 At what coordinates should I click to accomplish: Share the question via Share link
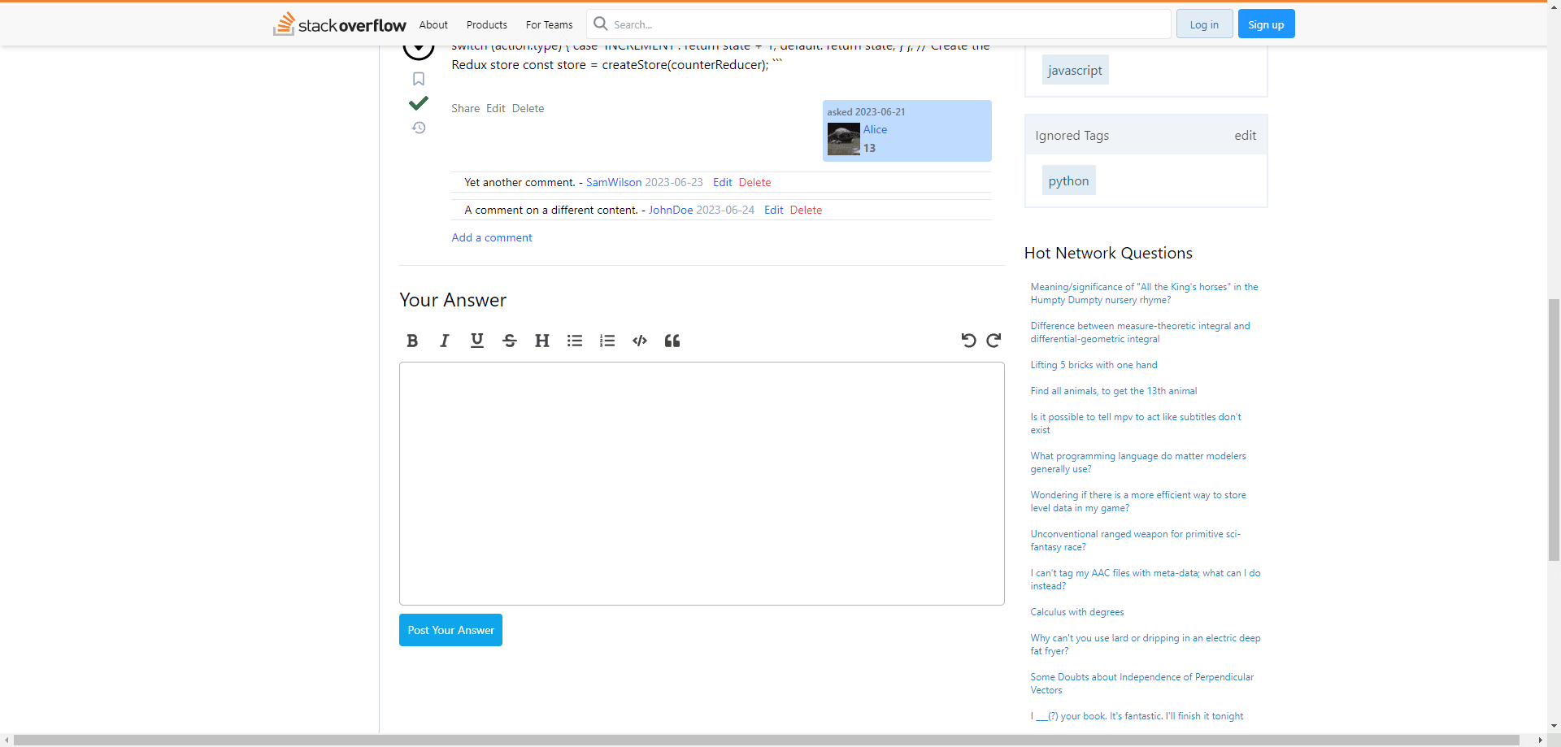466,108
